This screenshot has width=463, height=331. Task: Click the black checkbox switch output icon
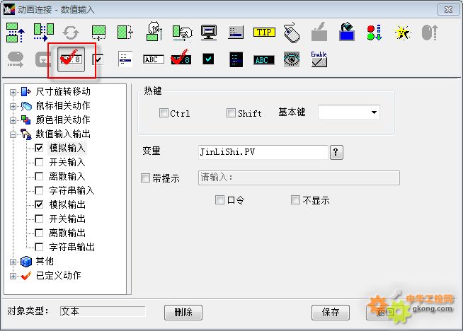[x=208, y=59]
